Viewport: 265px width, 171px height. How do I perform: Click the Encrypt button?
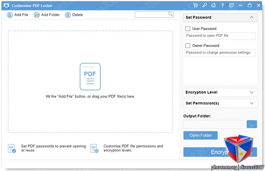tap(220, 152)
